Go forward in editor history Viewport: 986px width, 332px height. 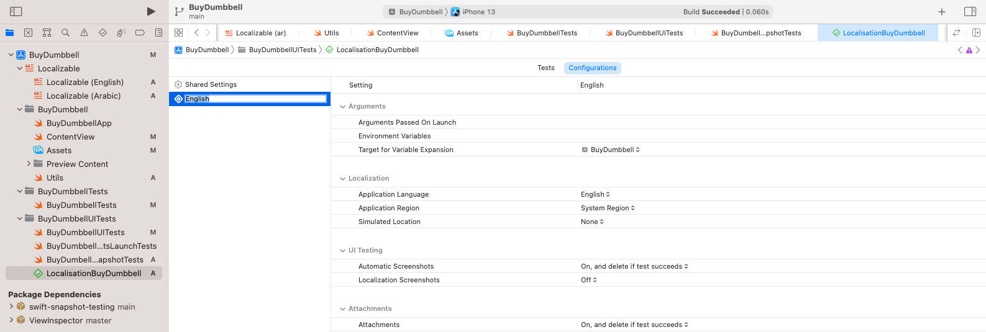(x=208, y=33)
